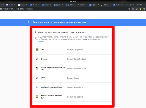Screen dimensions: 146x108
Task: Bookmark this page with the star icon
Action: click(x=129, y=9)
